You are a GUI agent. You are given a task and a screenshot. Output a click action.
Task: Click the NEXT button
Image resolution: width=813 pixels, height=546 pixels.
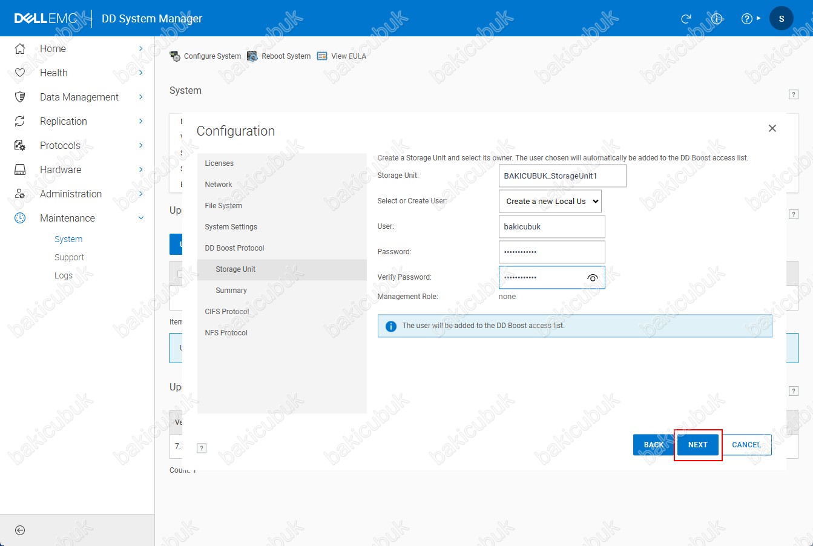tap(698, 445)
